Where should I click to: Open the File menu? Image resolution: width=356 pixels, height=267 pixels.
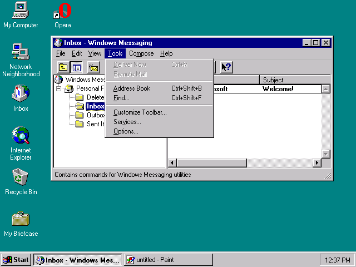pyautogui.click(x=61, y=53)
